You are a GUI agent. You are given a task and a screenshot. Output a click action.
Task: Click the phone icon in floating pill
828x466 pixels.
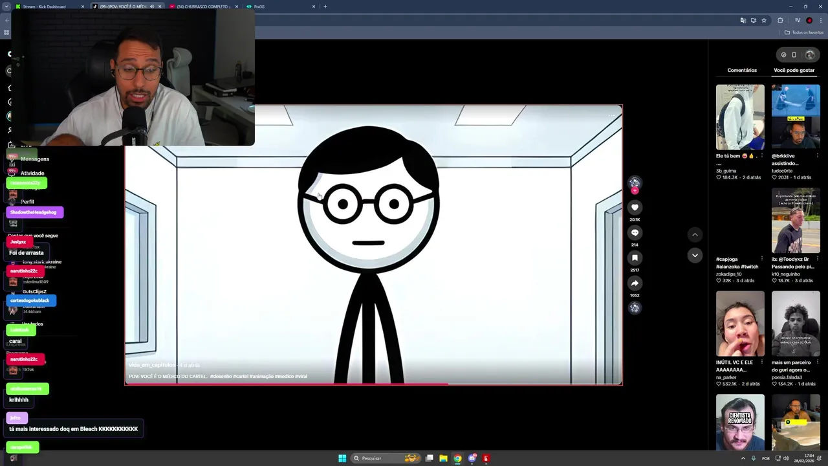tap(794, 55)
